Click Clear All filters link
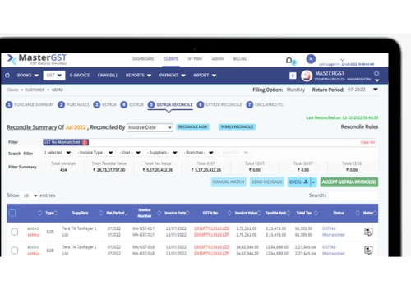 point(367,142)
